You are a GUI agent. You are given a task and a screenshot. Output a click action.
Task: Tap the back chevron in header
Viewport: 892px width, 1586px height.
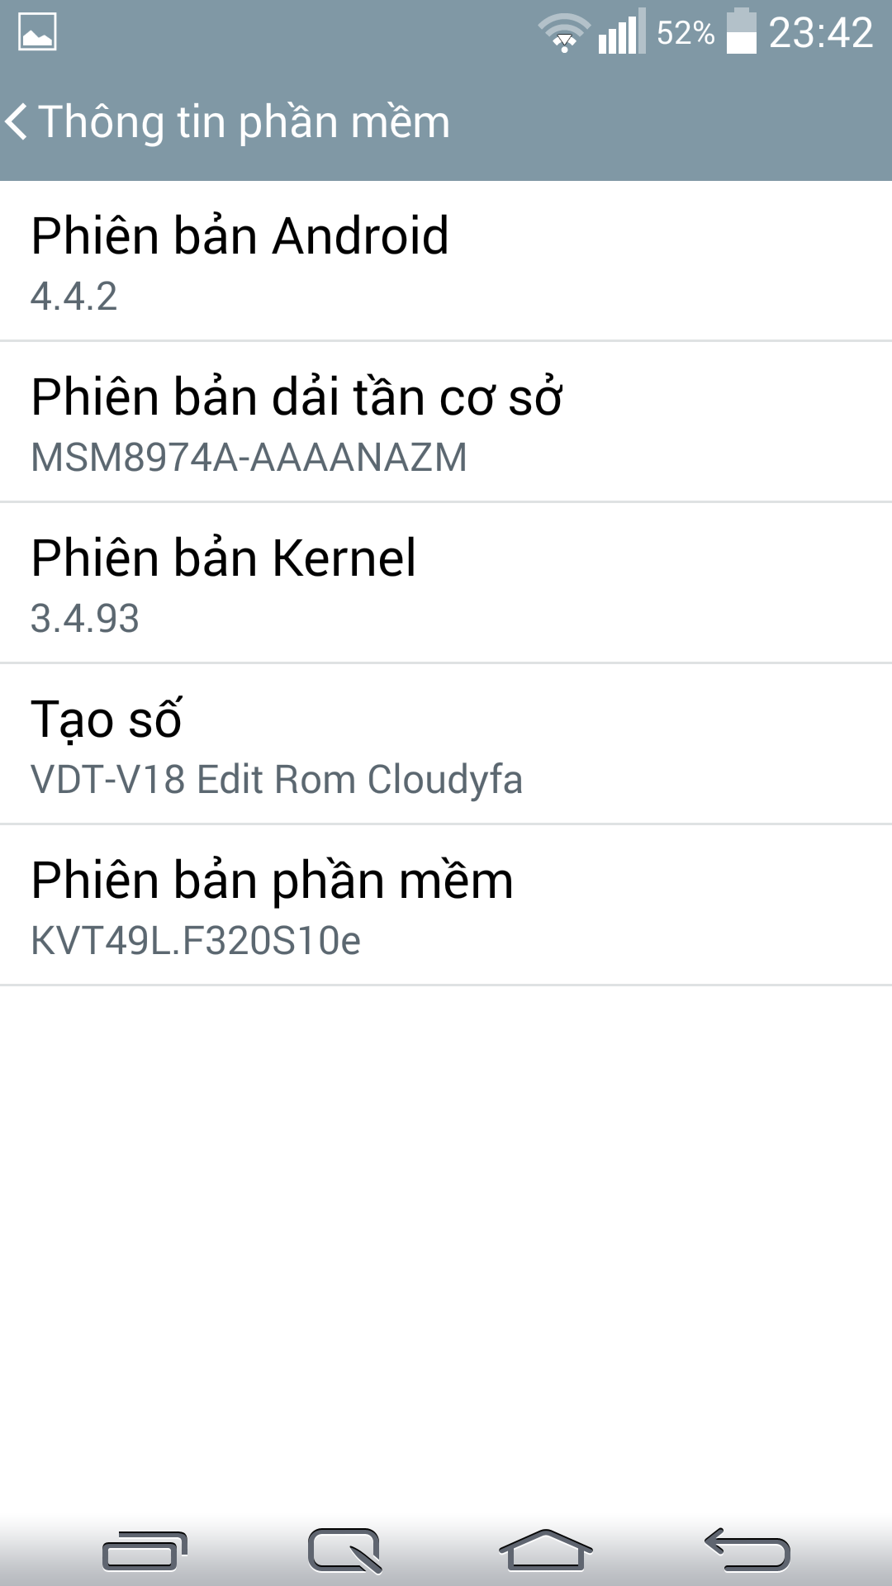(17, 121)
